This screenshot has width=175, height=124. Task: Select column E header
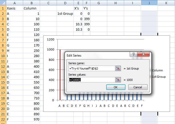78,3
